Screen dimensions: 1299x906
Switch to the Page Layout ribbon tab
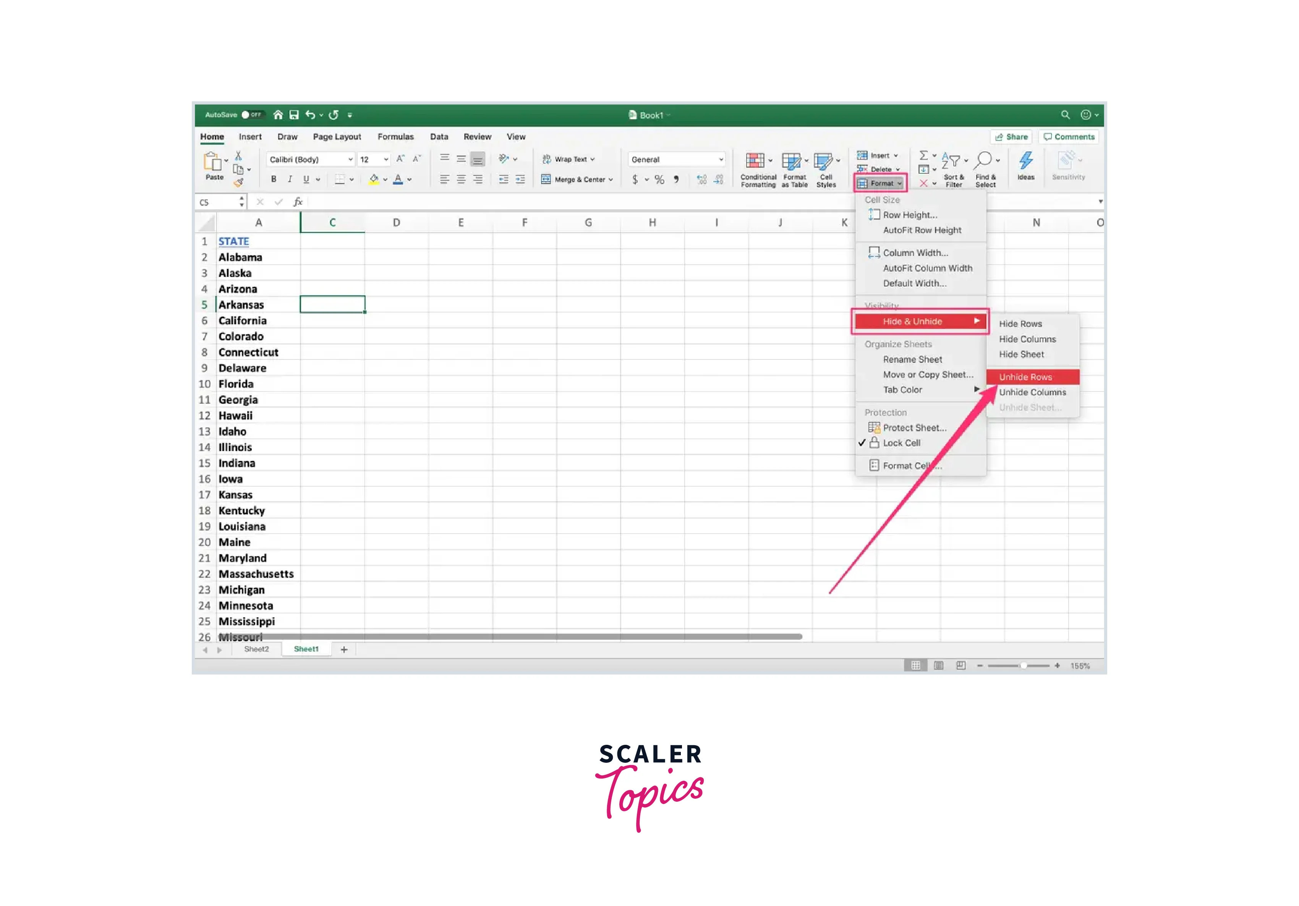pos(337,137)
